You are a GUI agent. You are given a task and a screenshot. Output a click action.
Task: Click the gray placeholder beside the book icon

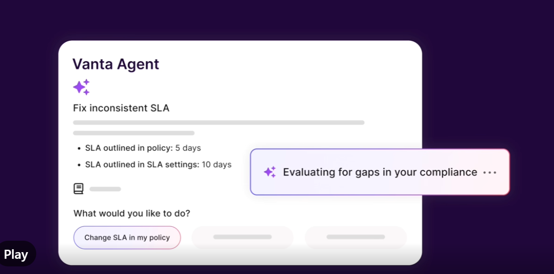pyautogui.click(x=105, y=189)
